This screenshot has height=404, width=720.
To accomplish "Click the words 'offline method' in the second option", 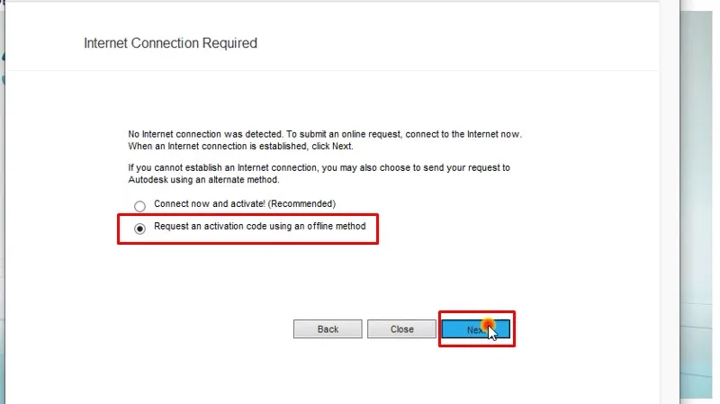I will [x=337, y=227].
